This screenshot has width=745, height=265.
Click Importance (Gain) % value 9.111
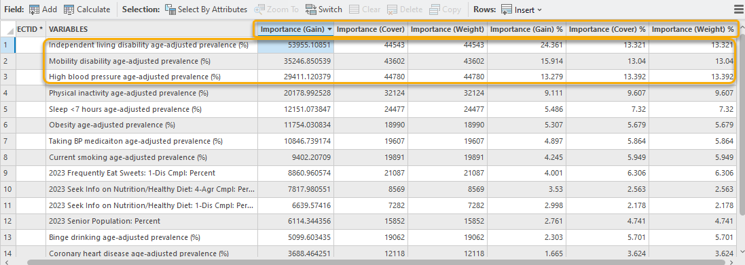click(x=526, y=94)
